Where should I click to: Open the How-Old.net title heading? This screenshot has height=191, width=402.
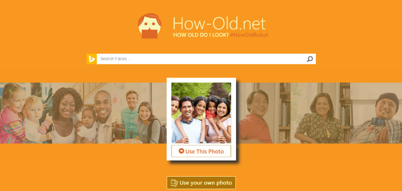tap(219, 24)
